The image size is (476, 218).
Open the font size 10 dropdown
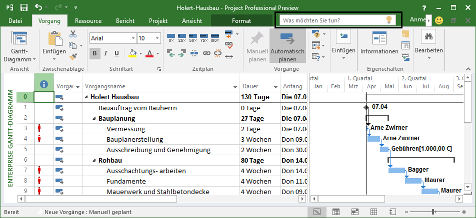pyautogui.click(x=157, y=38)
